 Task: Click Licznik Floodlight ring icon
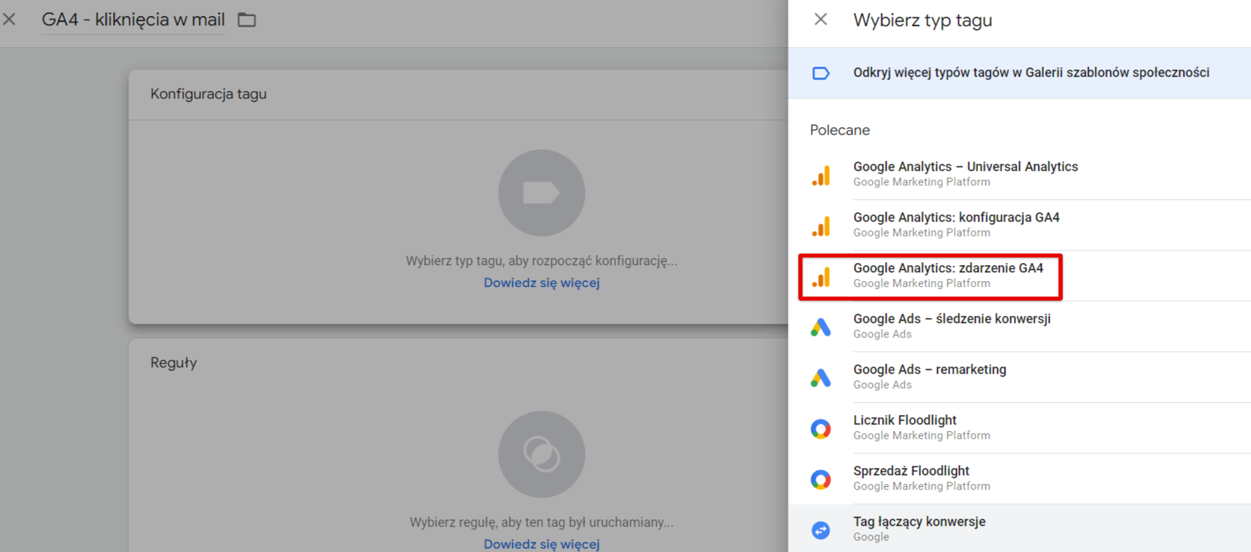point(820,429)
